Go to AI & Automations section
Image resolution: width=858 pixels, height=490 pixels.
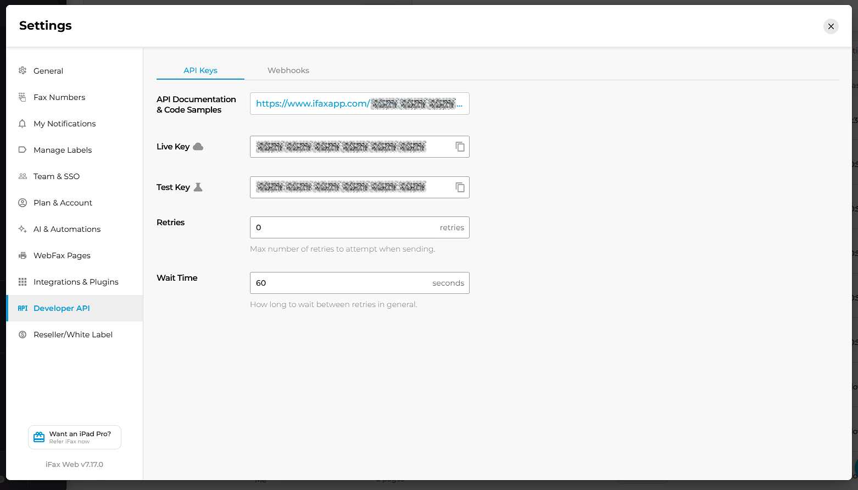pos(74,229)
